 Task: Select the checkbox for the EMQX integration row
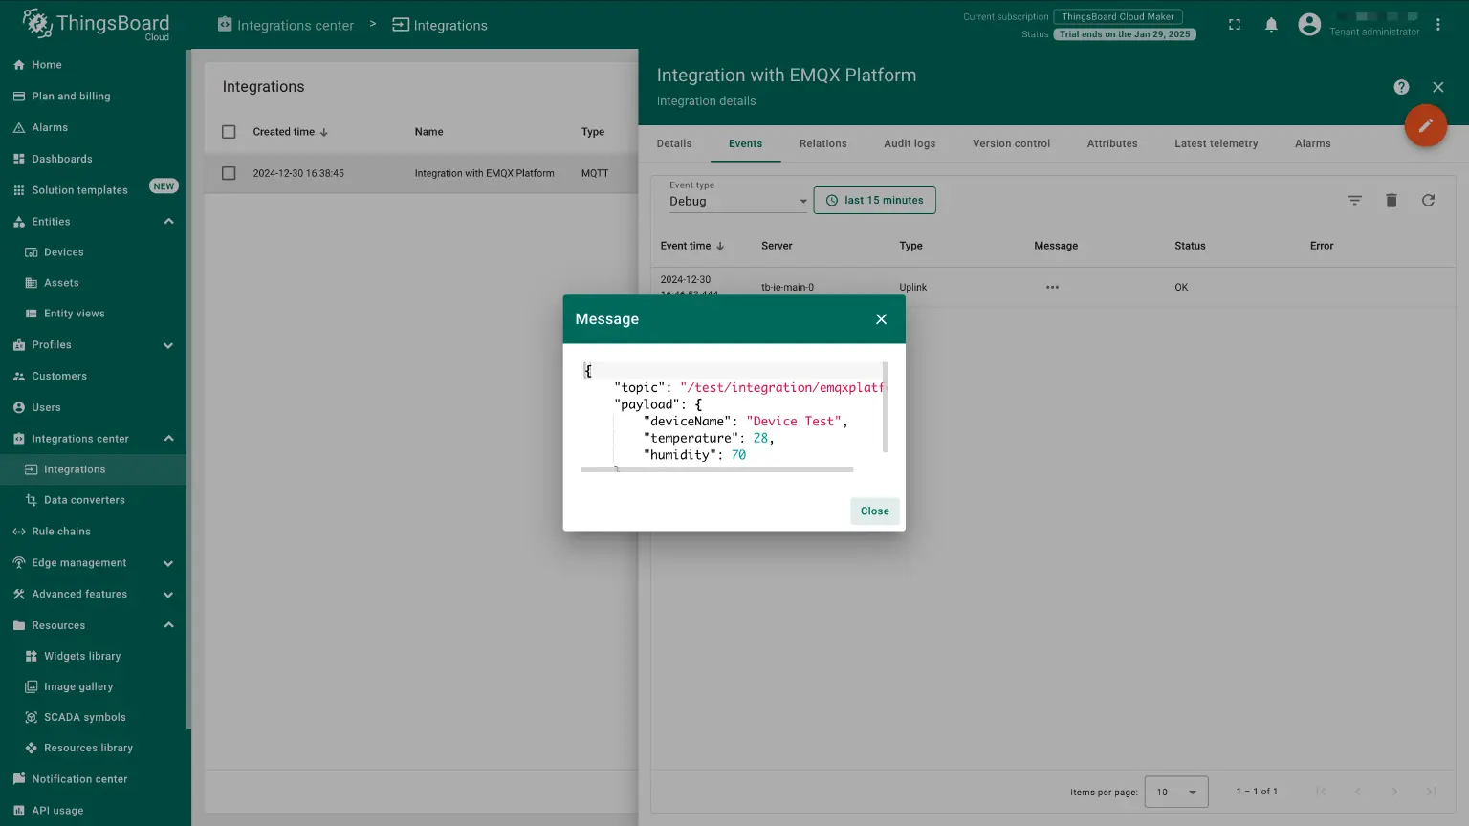coord(229,173)
